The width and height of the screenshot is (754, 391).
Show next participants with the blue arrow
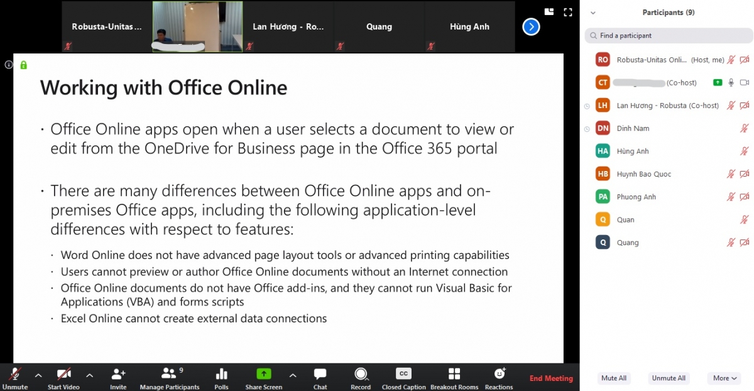pos(532,27)
